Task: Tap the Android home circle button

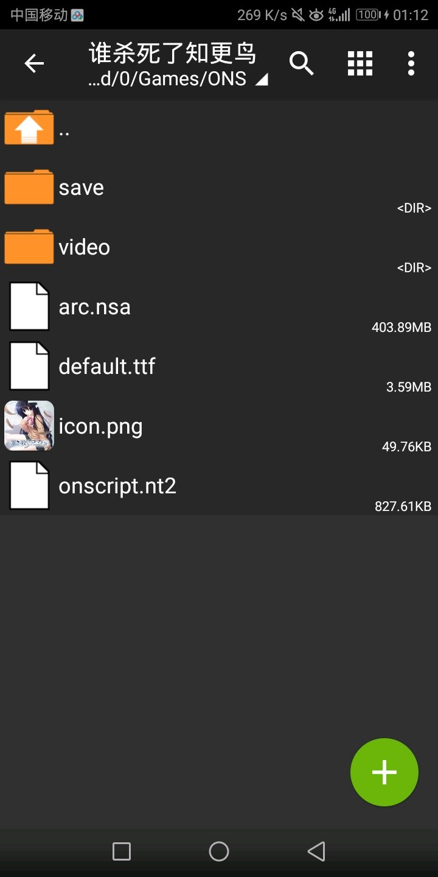Action: [x=219, y=851]
